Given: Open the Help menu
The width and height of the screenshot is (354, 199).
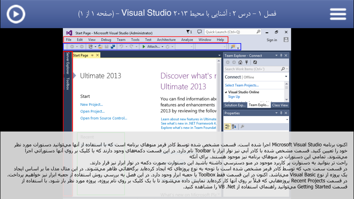Looking at the screenshot, I should tap(220, 40).
